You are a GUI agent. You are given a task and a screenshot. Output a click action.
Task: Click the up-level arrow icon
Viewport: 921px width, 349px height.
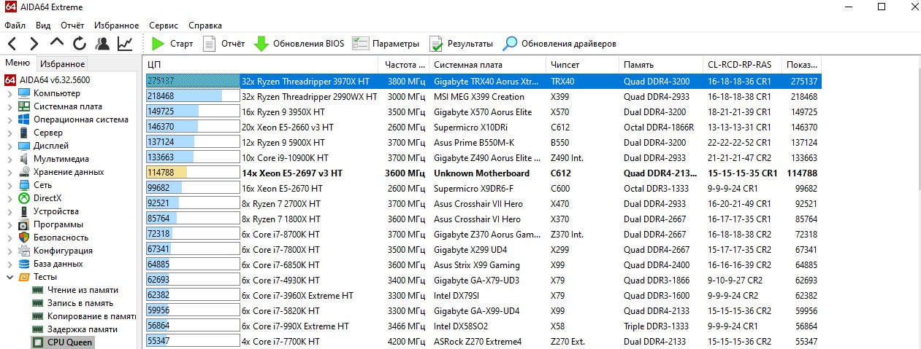(x=57, y=44)
